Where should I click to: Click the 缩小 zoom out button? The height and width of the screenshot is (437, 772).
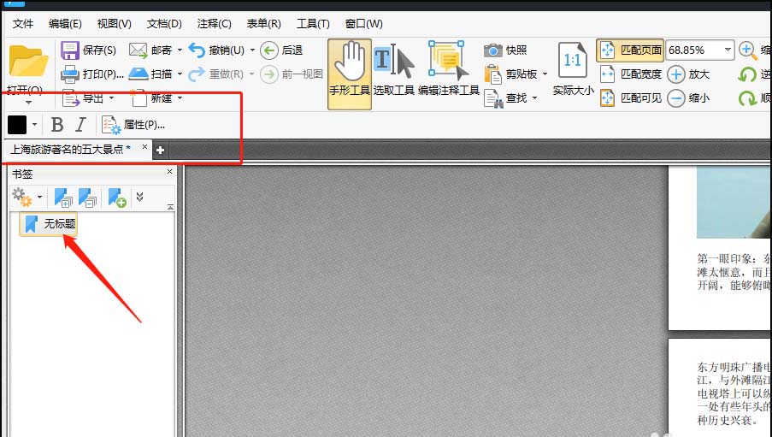pyautogui.click(x=689, y=98)
